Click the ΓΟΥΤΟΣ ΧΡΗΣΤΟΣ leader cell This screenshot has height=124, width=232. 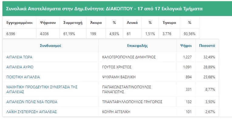coord(137,67)
